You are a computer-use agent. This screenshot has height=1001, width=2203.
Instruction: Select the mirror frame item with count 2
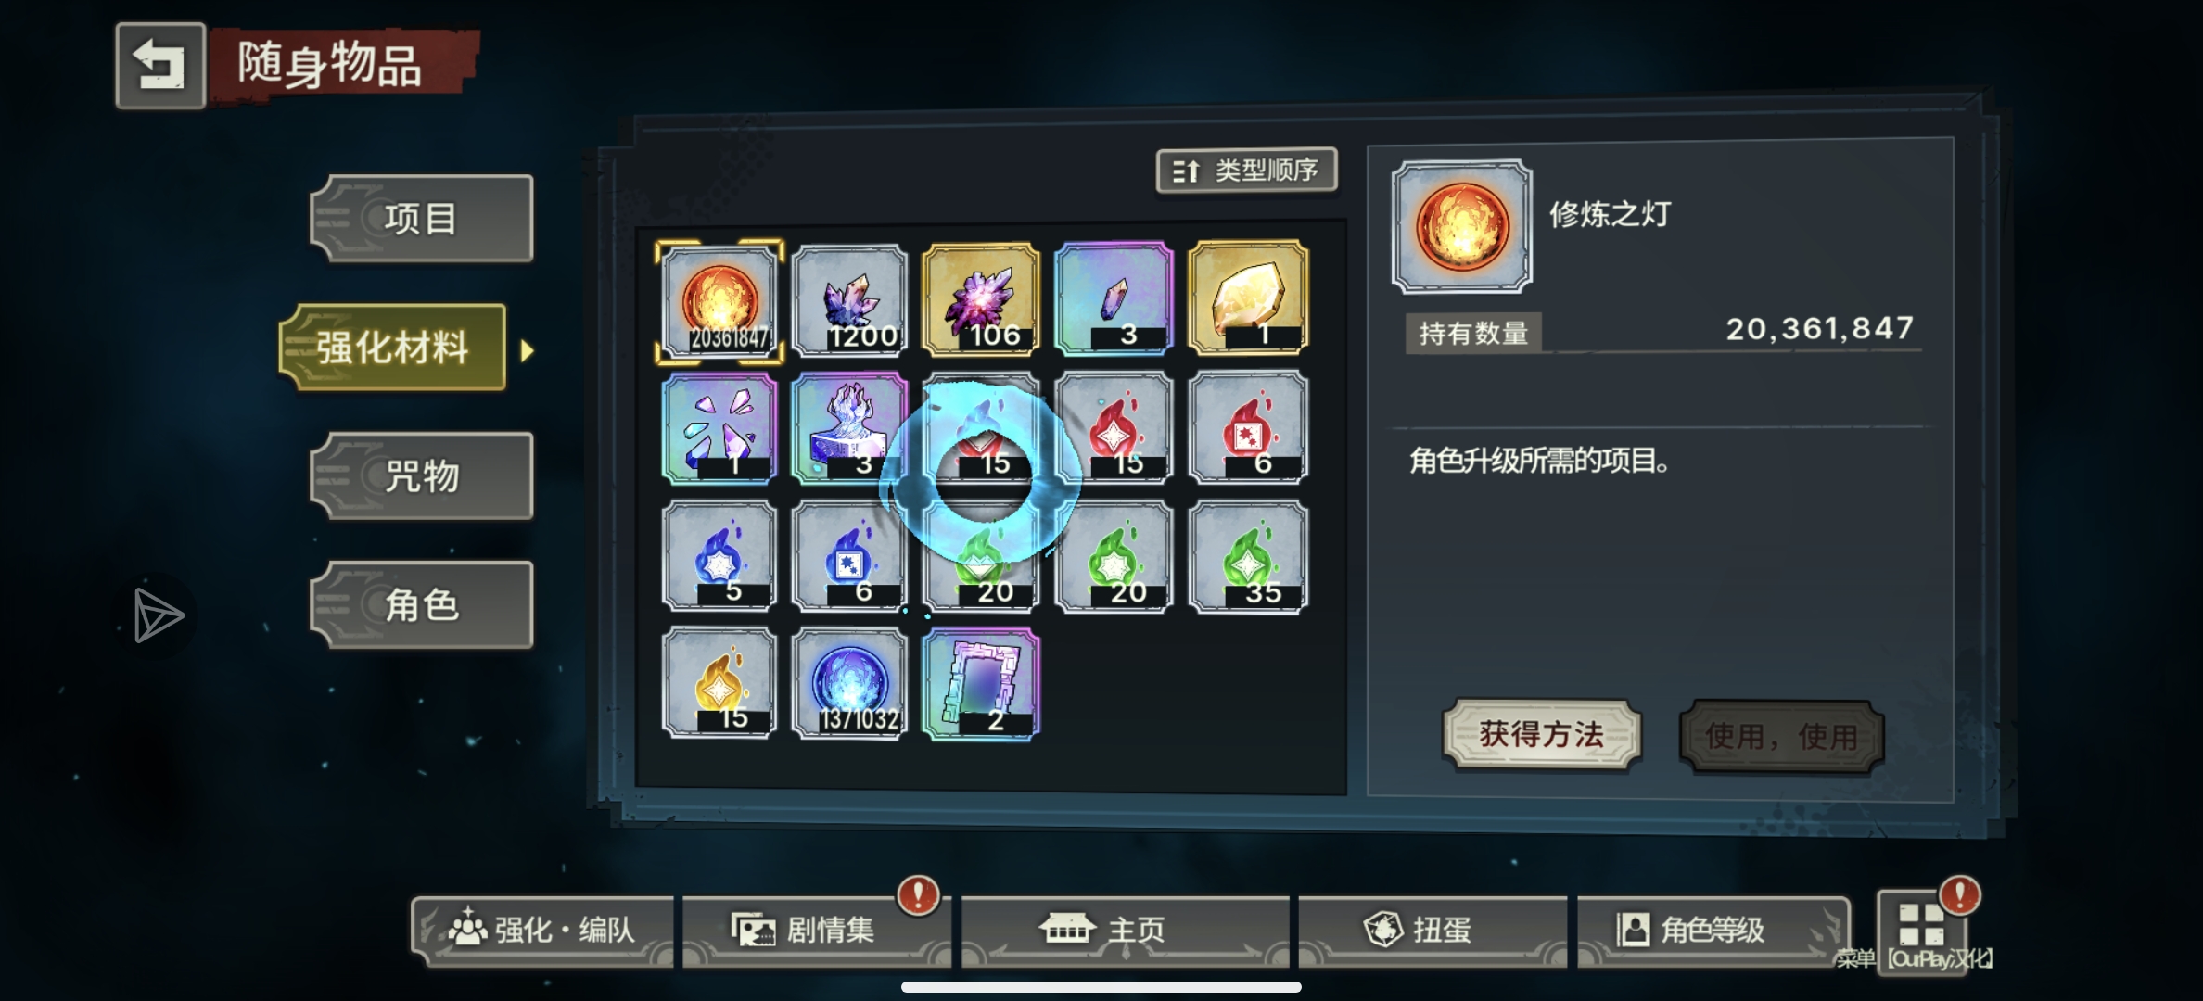(x=981, y=683)
